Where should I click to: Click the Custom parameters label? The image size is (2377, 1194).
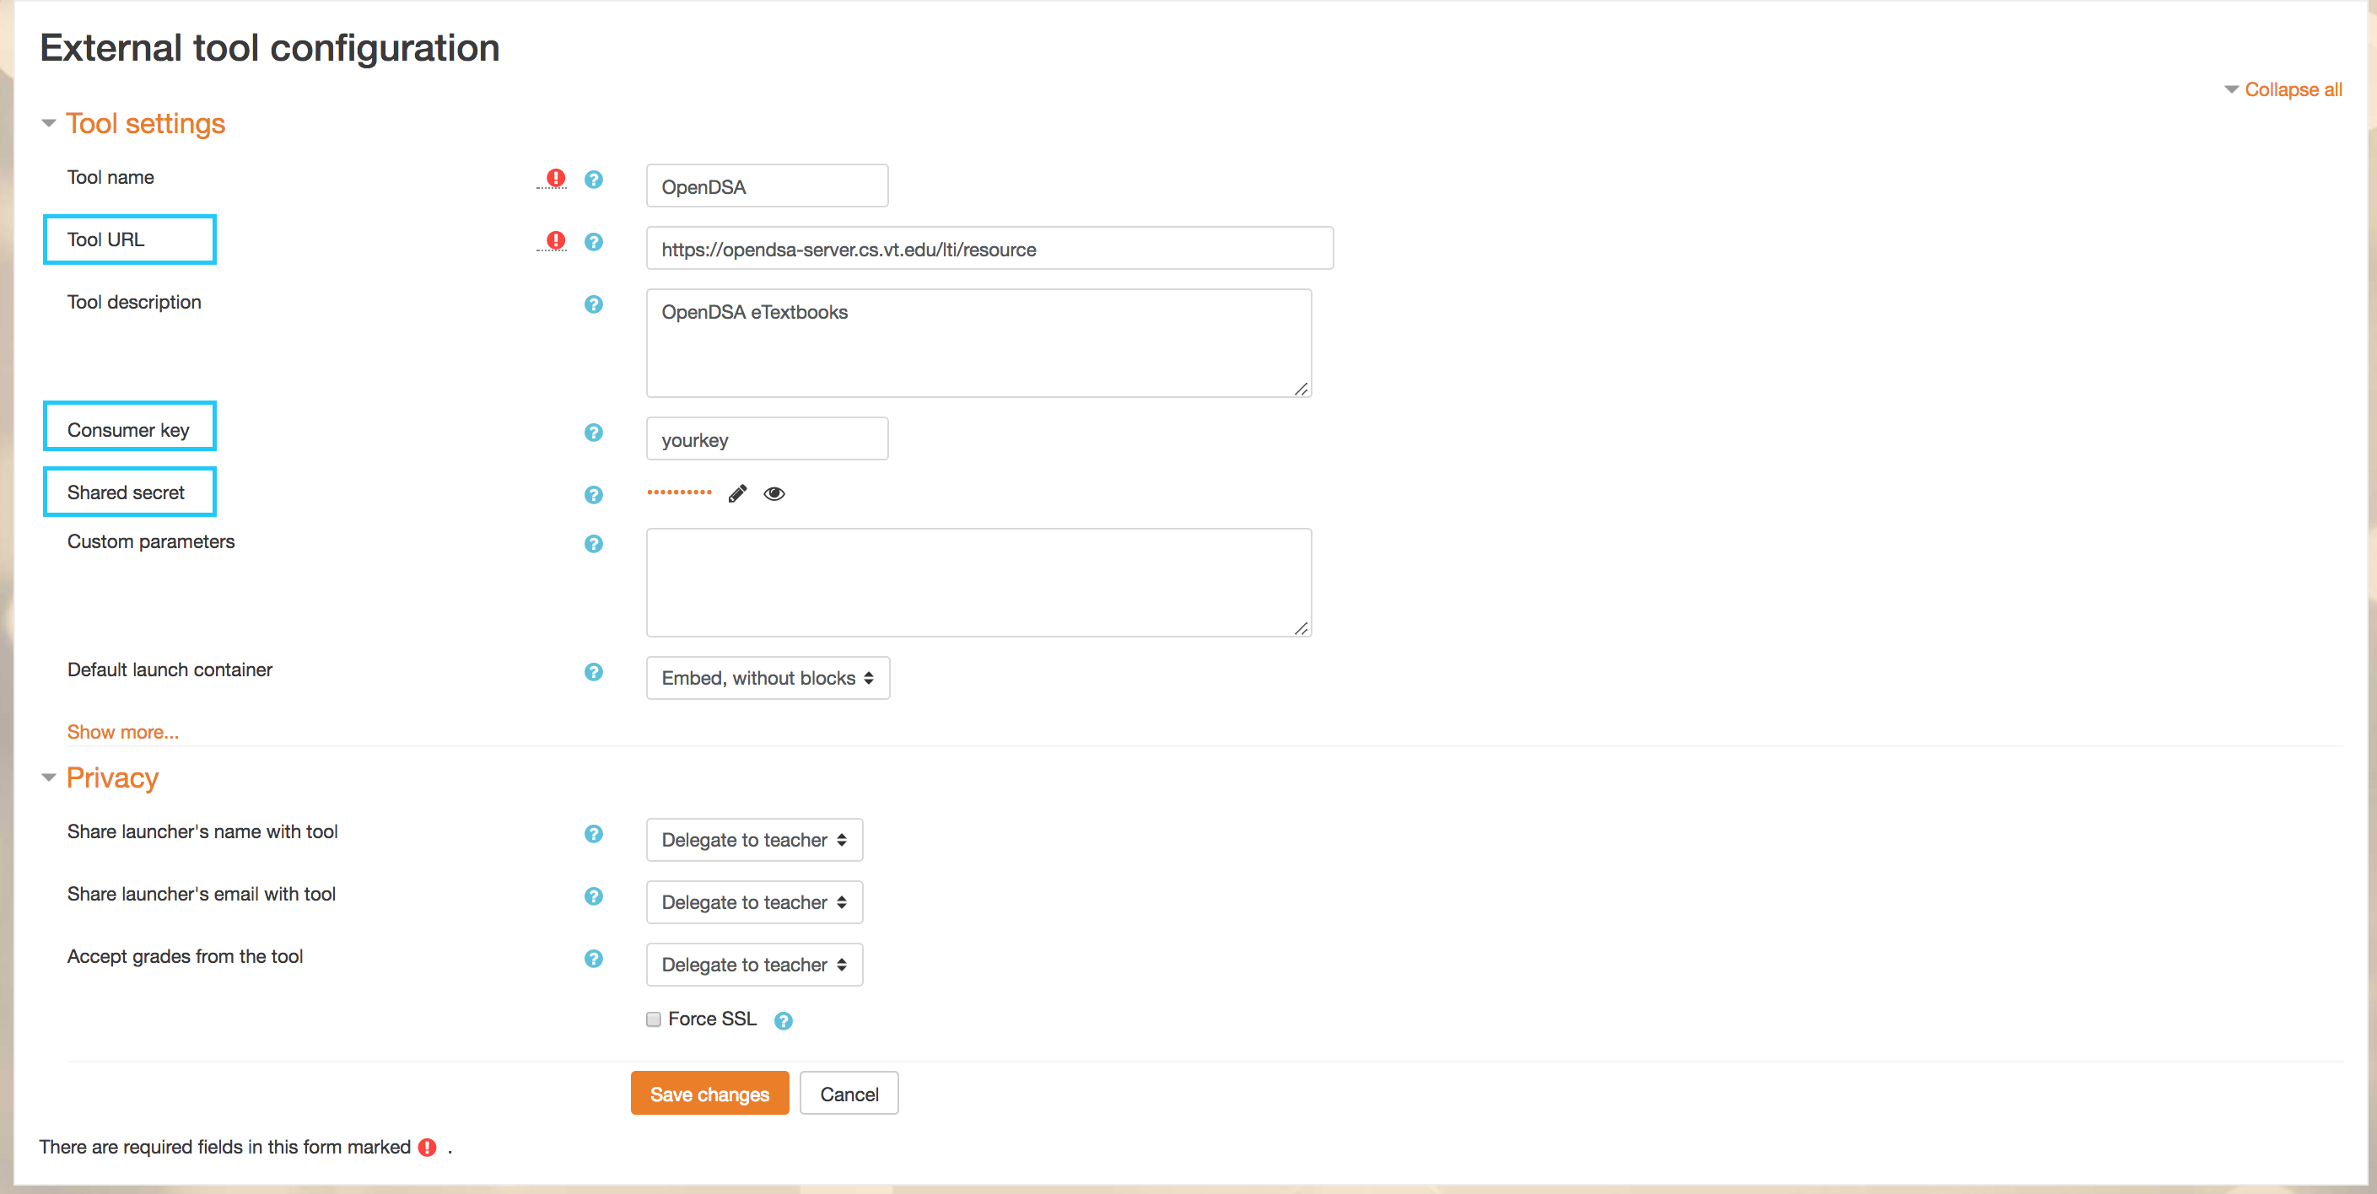[x=150, y=541]
